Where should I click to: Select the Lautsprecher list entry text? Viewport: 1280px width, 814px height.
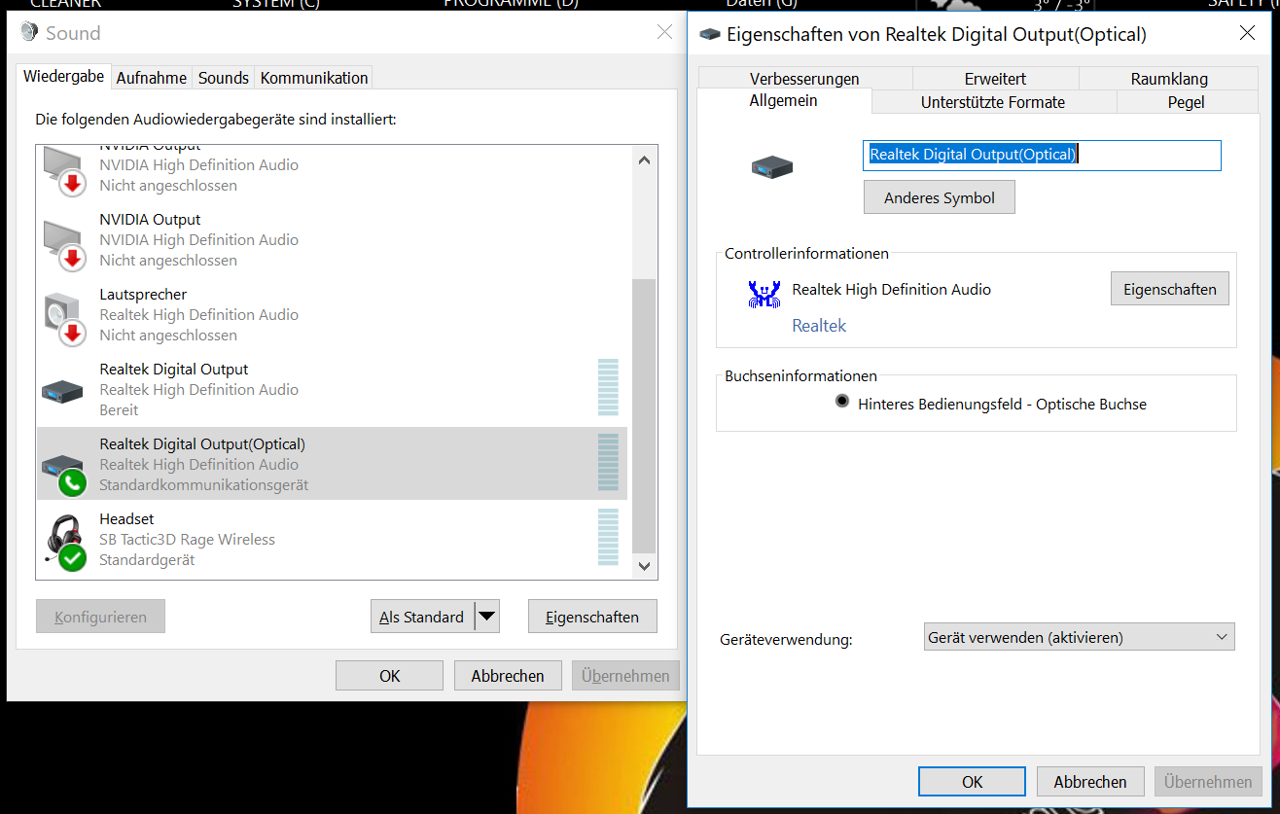pos(143,294)
